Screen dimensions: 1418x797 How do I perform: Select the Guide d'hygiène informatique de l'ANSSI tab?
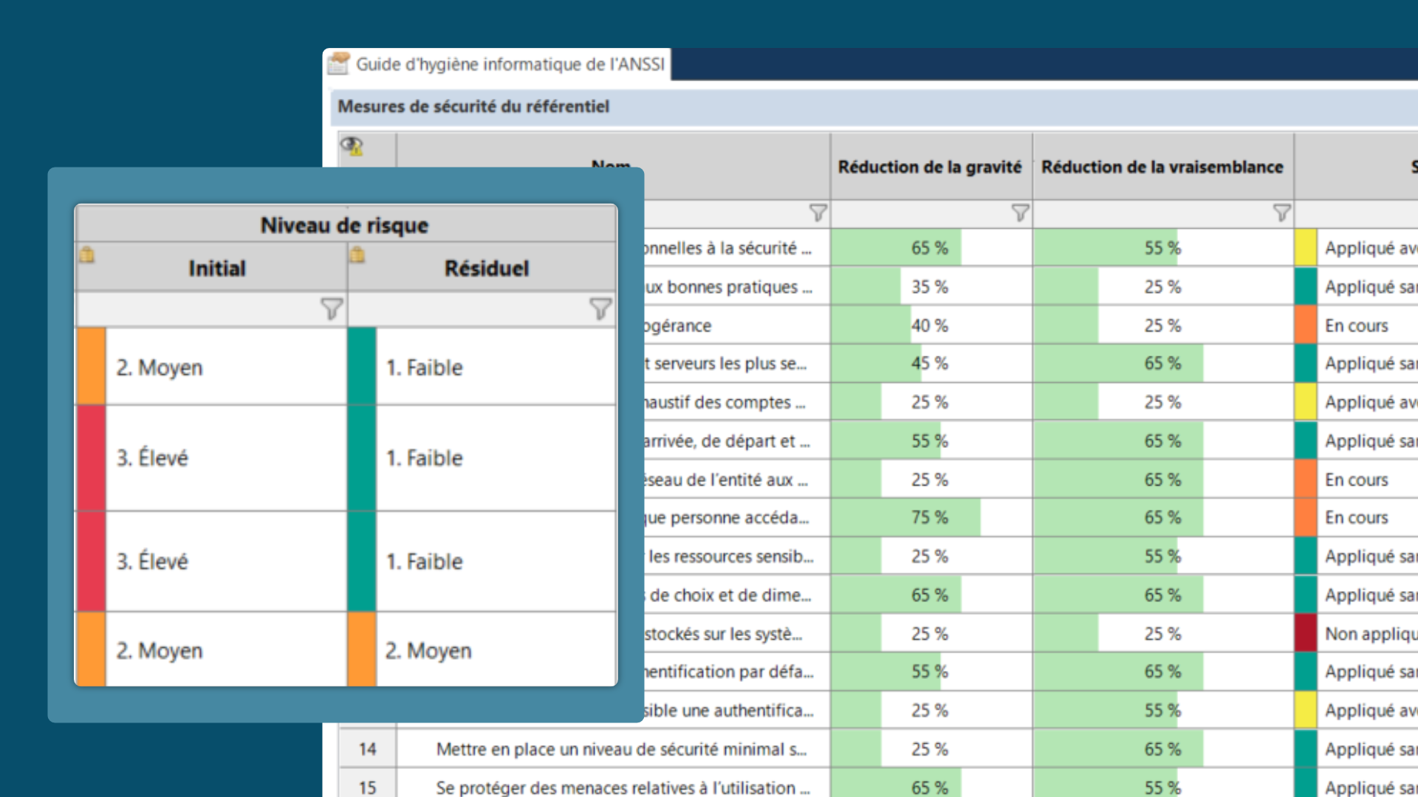click(x=498, y=64)
